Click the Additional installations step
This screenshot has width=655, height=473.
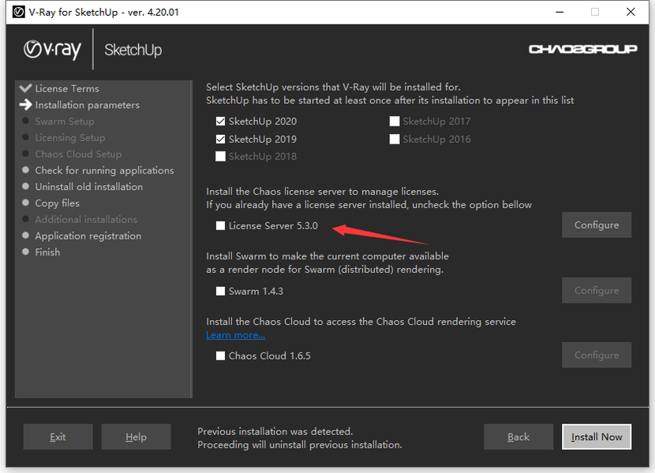(86, 219)
